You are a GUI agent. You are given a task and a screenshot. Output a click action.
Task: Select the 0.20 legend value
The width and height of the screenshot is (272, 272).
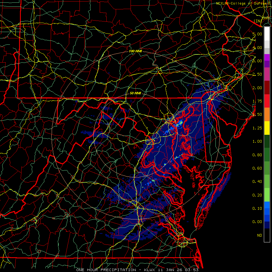tap(257, 195)
